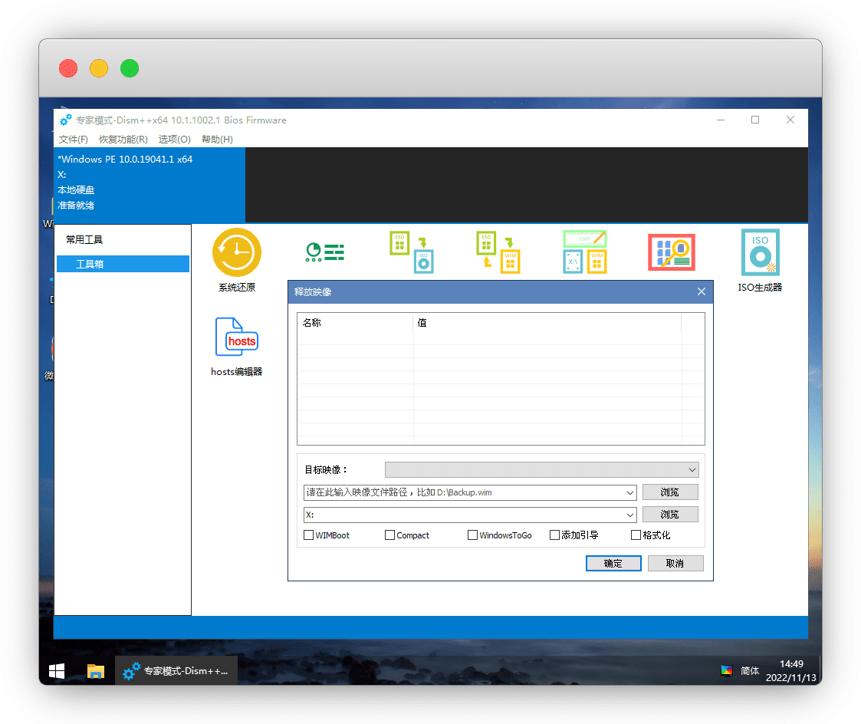Tick the Compact checkbox

click(x=389, y=535)
